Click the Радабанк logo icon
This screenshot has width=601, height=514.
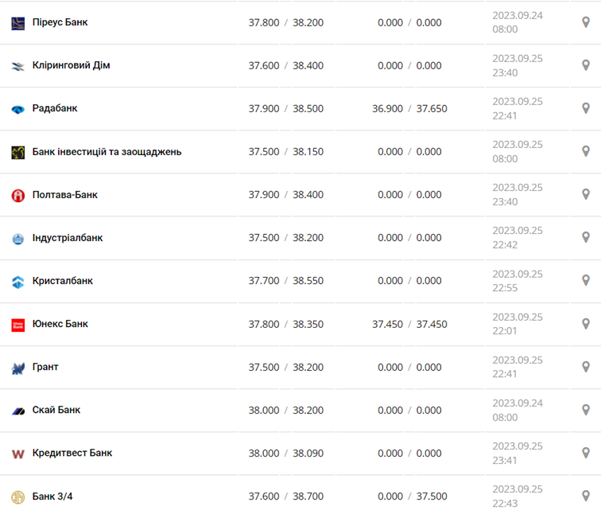tap(17, 109)
